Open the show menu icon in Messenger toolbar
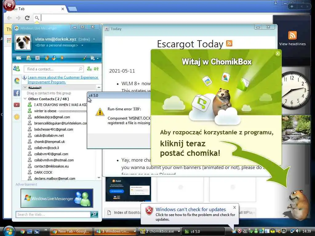 click(93, 58)
